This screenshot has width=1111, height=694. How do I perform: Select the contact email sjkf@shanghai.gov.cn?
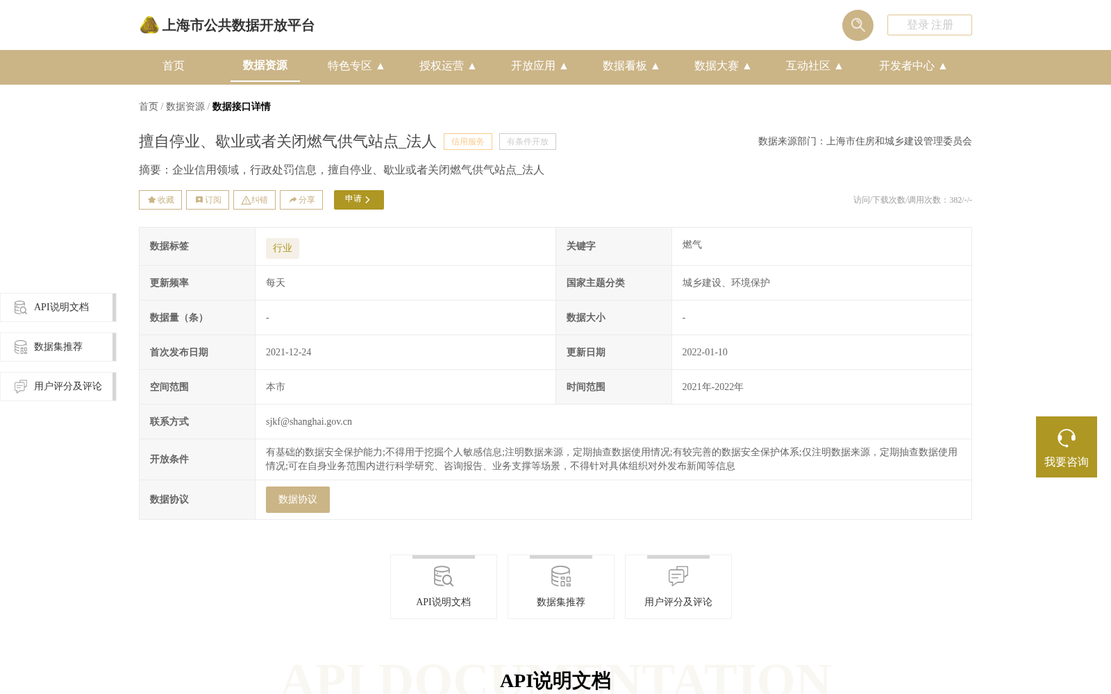point(309,421)
